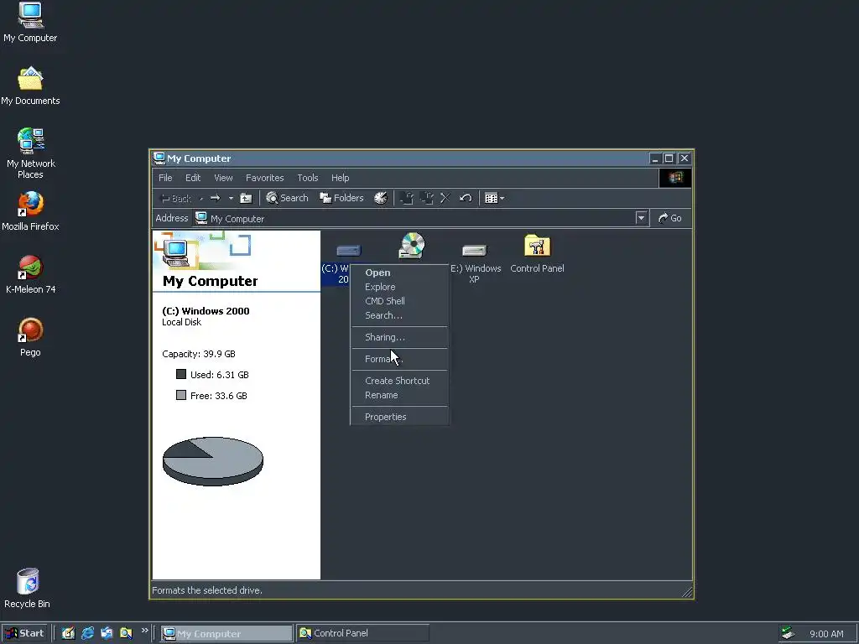The image size is (859, 644).
Task: Choose Open in the context menu
Action: point(399,273)
